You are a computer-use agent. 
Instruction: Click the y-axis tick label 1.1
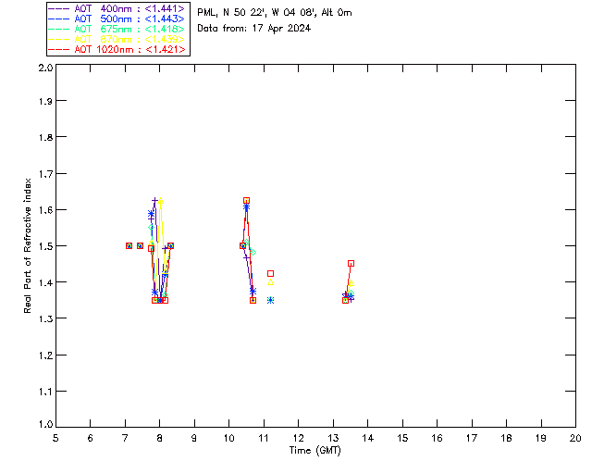pos(45,392)
